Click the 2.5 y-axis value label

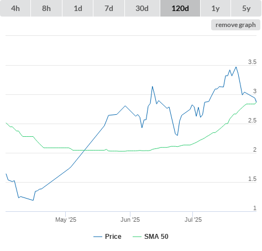(x=252, y=120)
